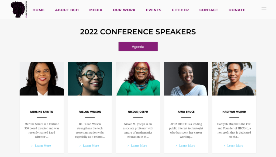Click Learn More under Hadiyah Mujhid
Image resolution: width=276 pixels, height=157 pixels.
(x=235, y=146)
